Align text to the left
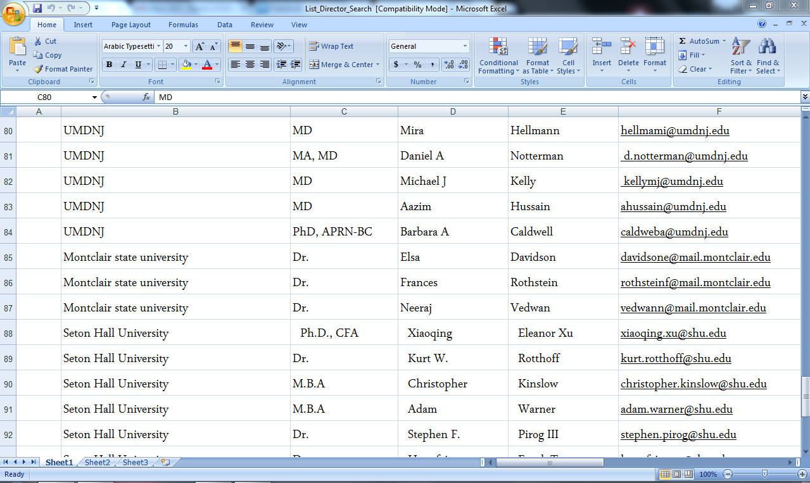The image size is (810, 483). (235, 65)
